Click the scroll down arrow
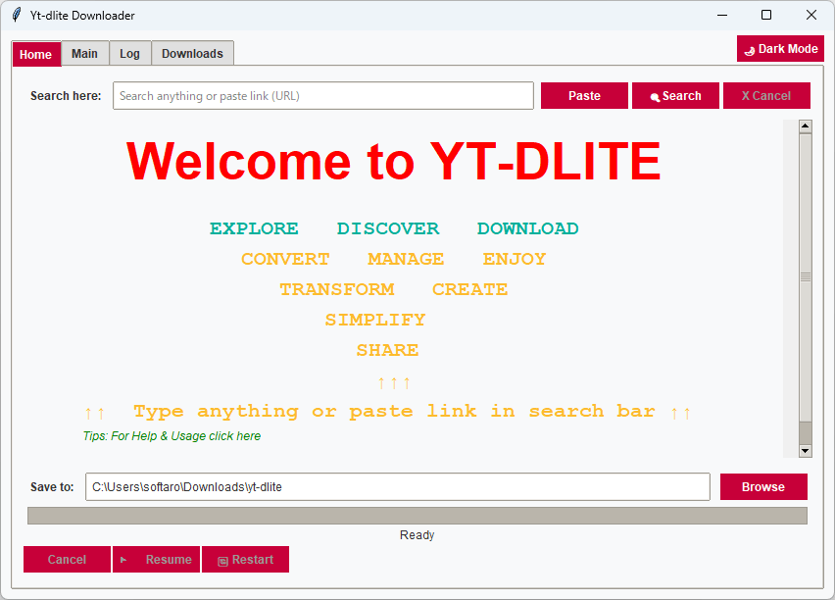 coord(806,451)
